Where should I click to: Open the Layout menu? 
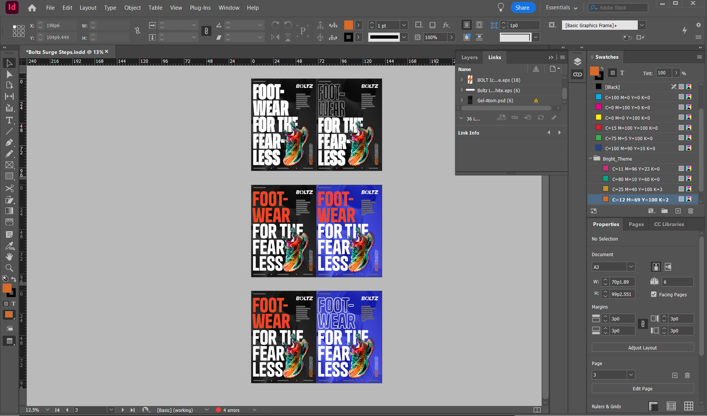tap(88, 8)
